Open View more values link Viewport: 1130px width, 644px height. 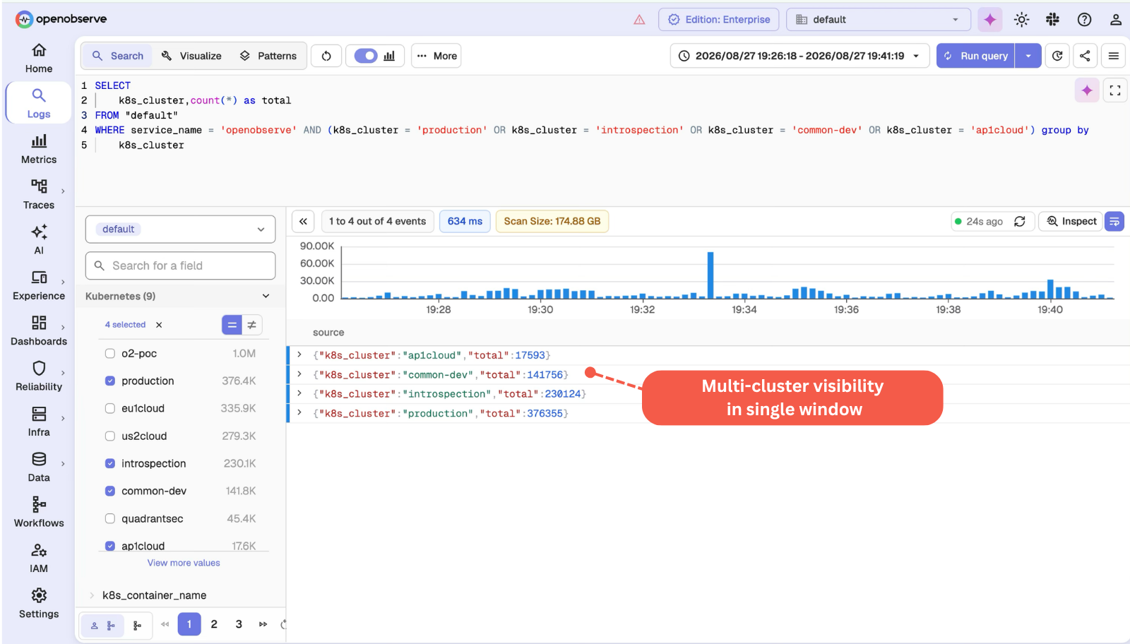[x=184, y=563]
